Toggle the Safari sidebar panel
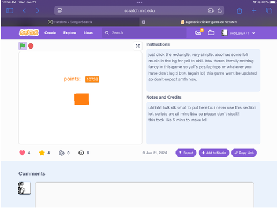277x208 pixels. [10, 10]
